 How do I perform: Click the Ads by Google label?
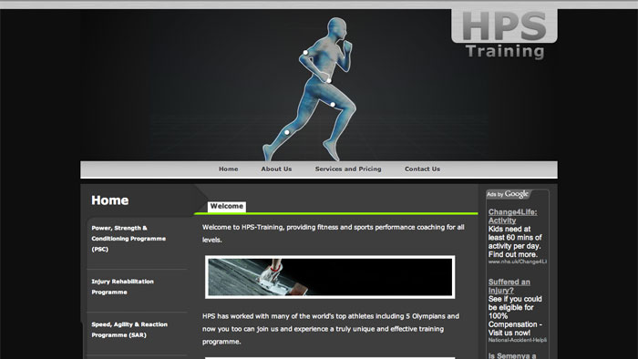pos(508,194)
